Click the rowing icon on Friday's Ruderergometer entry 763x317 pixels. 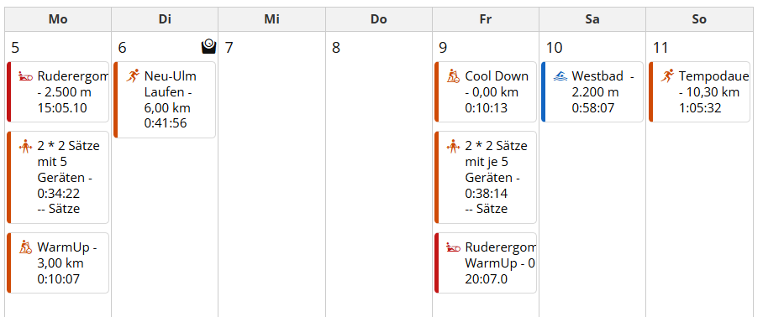click(454, 247)
